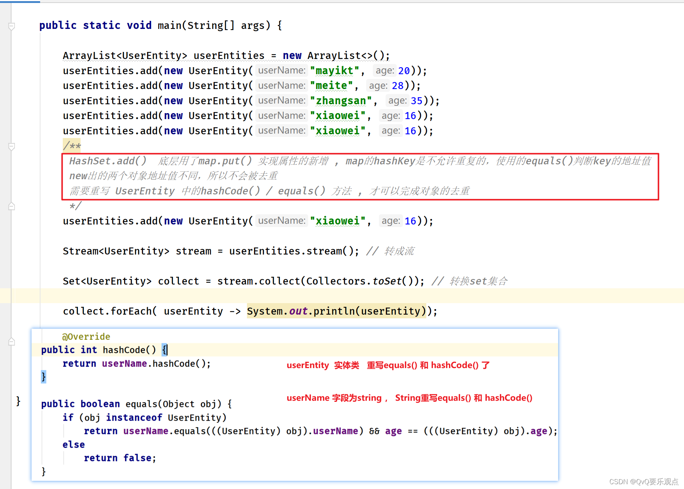Click the highlighted opening brace of hashCode
Screen dimensions: 684x489
click(x=165, y=350)
